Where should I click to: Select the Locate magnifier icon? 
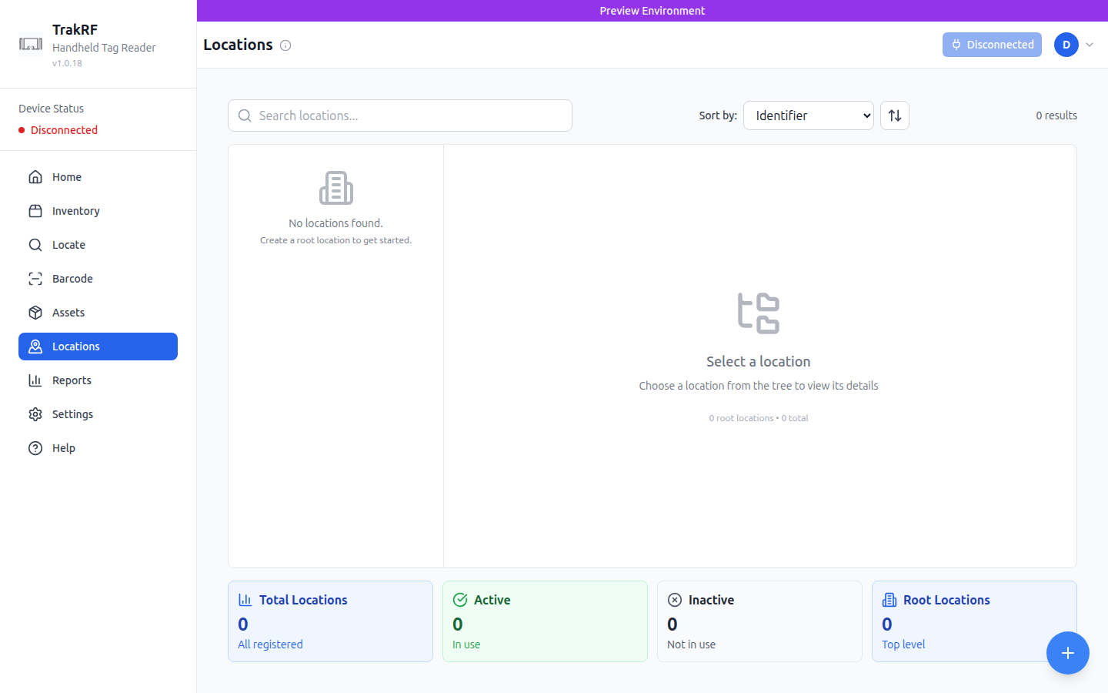coord(35,244)
